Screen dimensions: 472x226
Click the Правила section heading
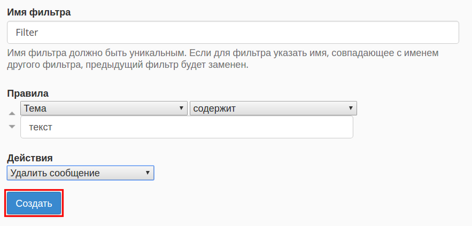click(28, 93)
